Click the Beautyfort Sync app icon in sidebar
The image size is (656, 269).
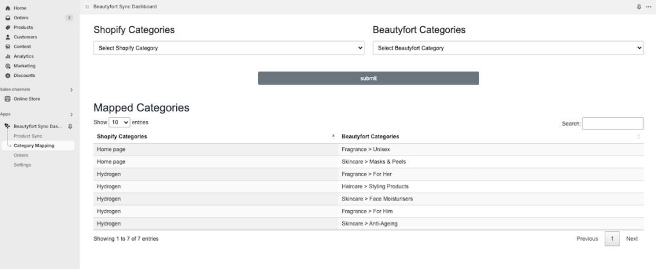pos(8,126)
